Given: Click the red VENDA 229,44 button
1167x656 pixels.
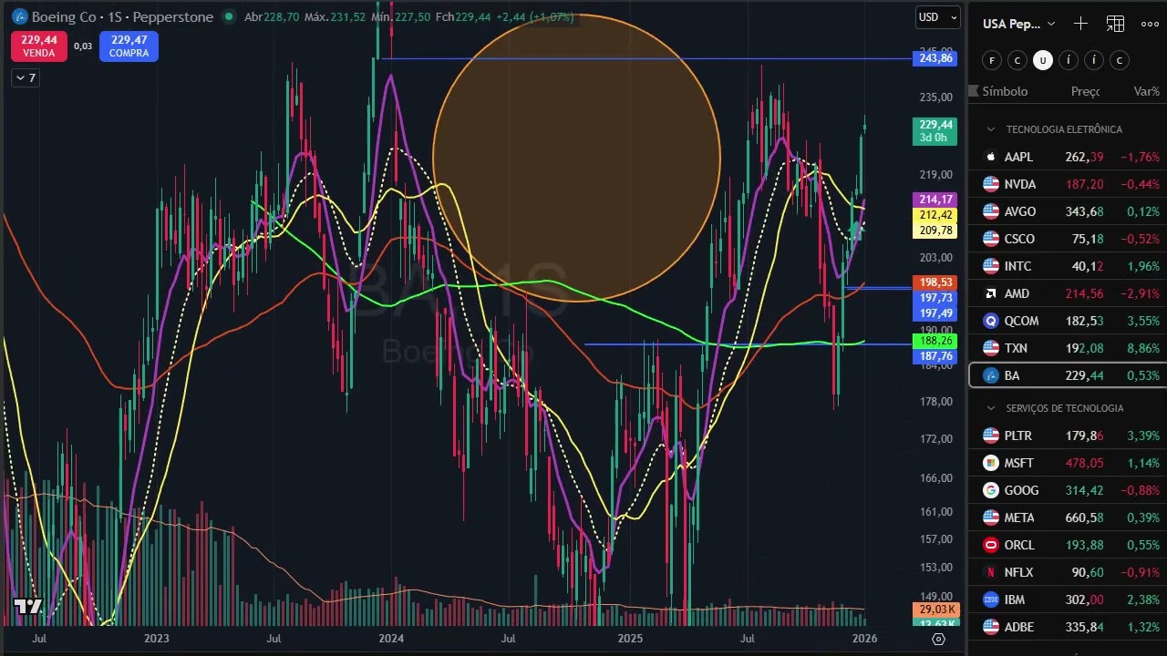Looking at the screenshot, I should (x=39, y=46).
